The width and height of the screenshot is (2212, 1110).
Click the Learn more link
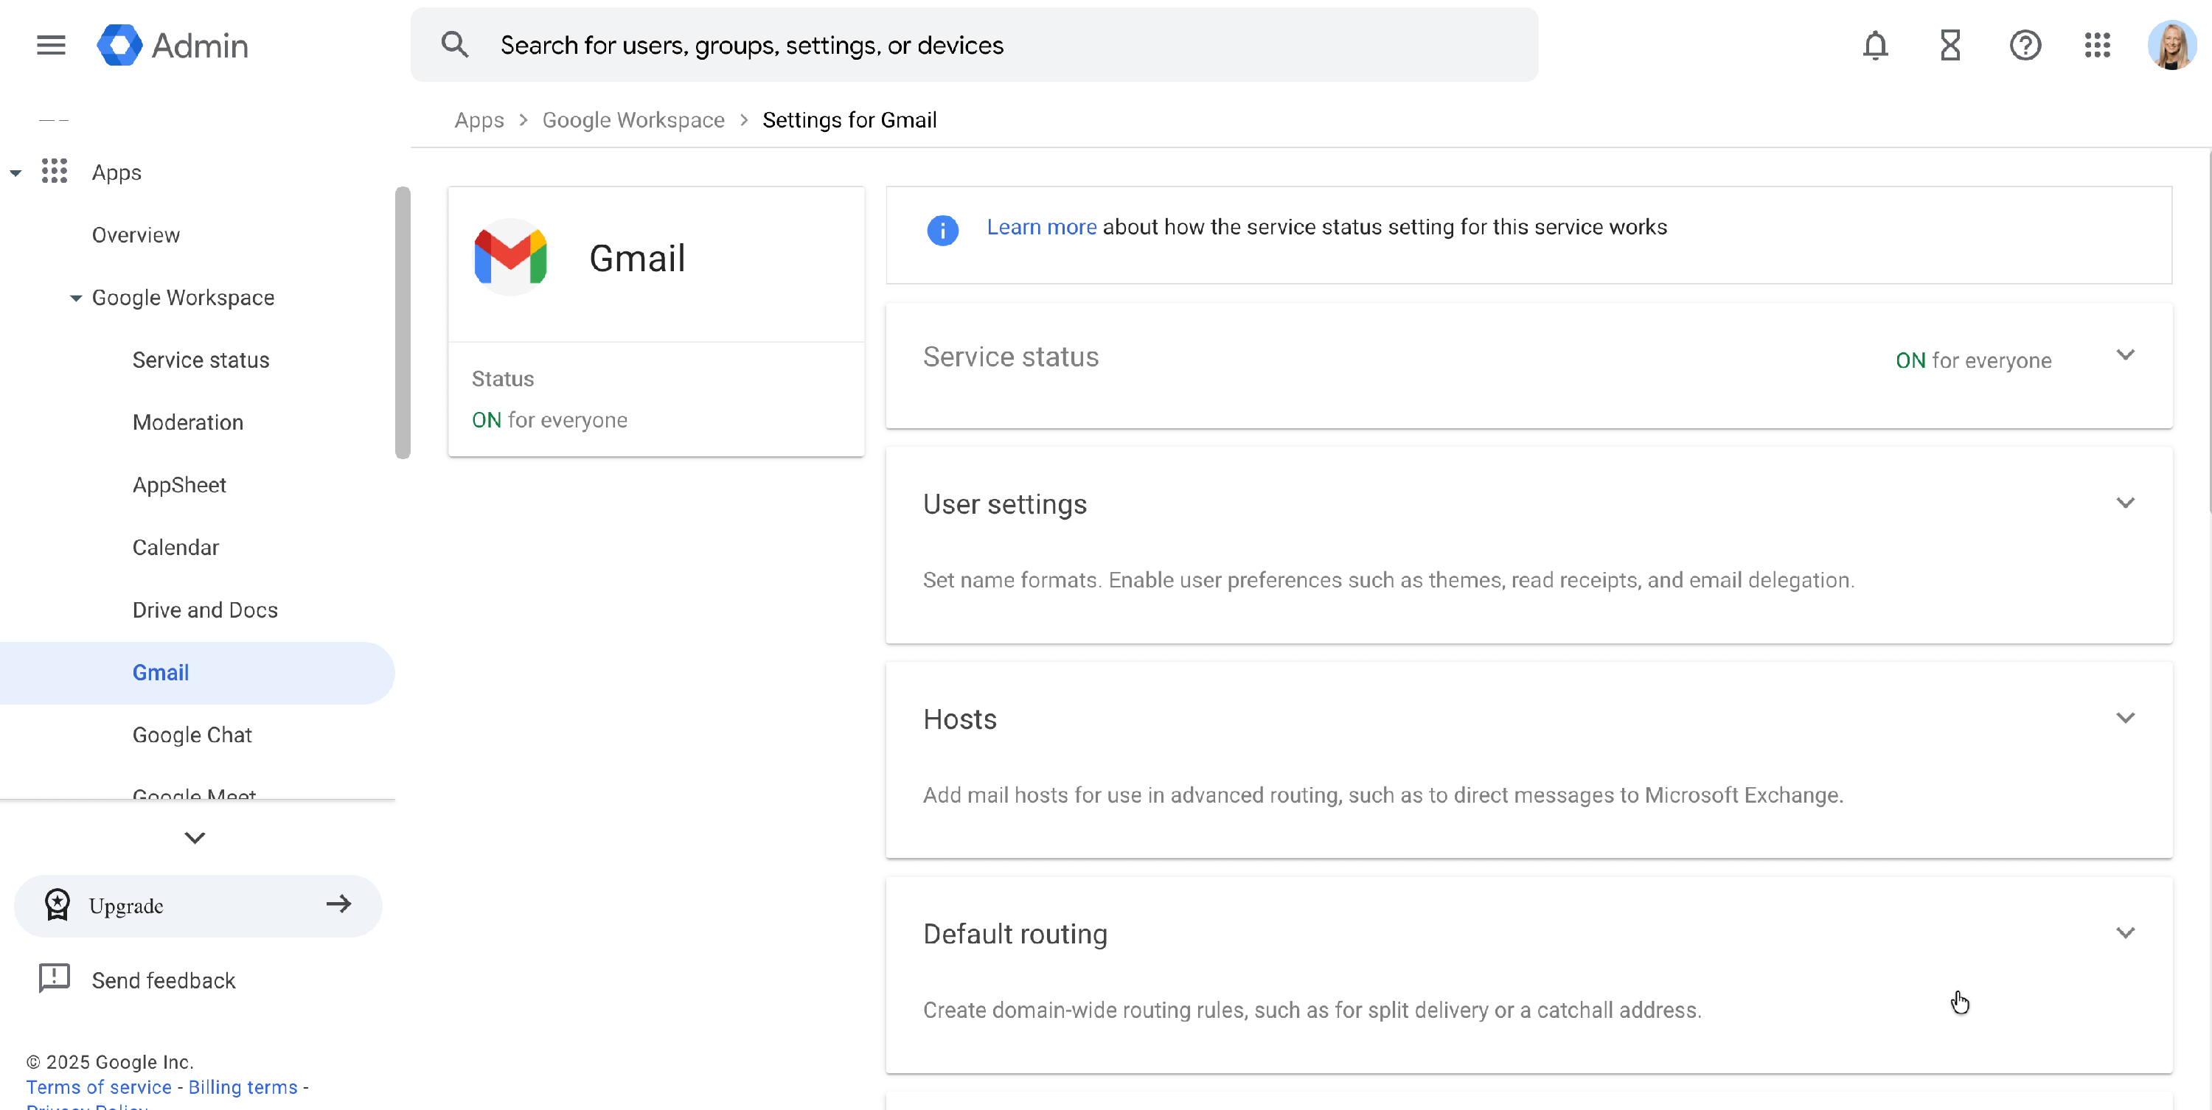pos(1040,226)
